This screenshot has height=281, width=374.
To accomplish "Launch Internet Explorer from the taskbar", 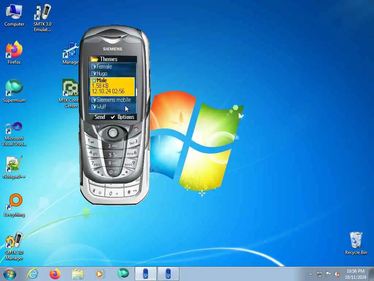I will click(33, 274).
